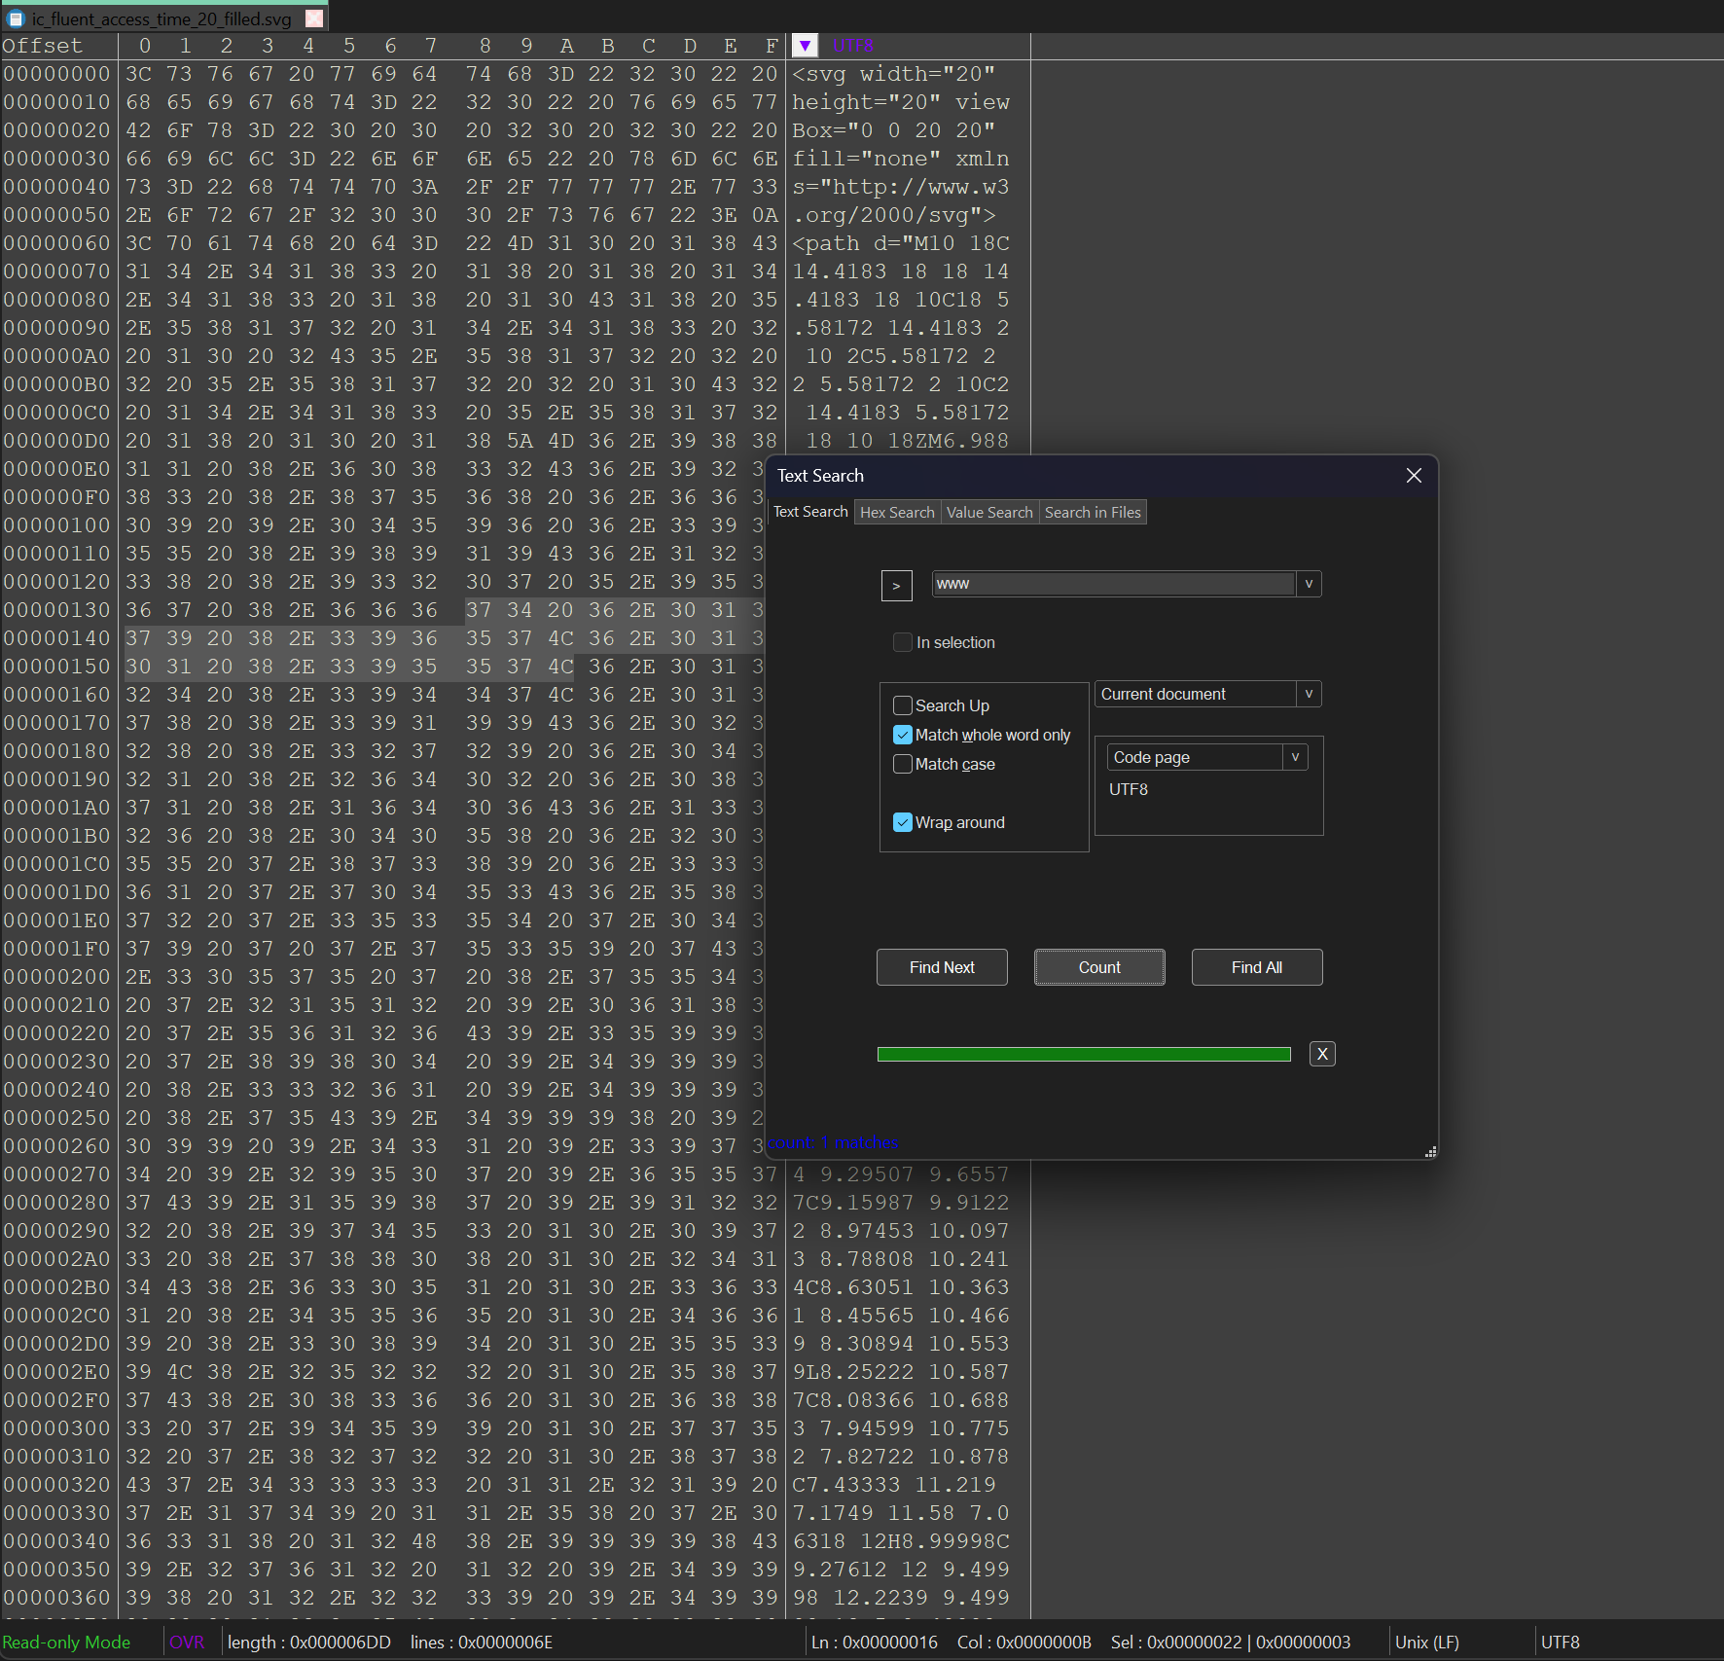Enable the Match case checkbox
The image size is (1724, 1661).
[x=903, y=764]
